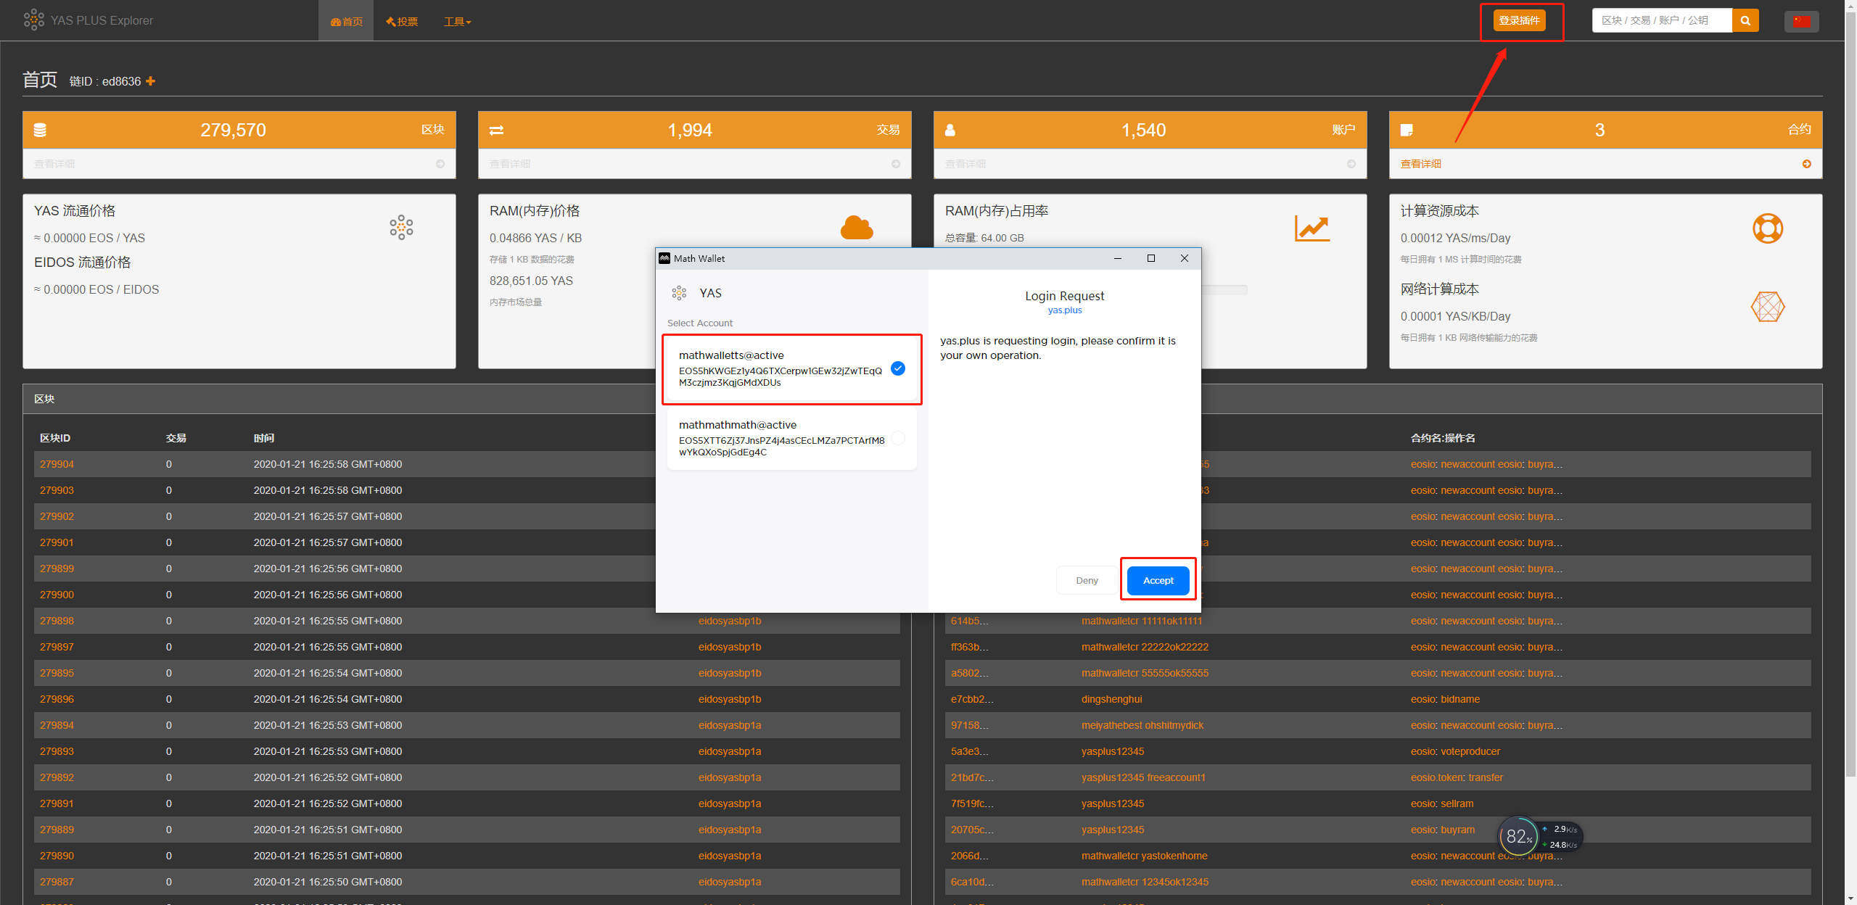Click the arrow circle on the 账户 details row
Viewport: 1857px width, 905px height.
[x=1351, y=165]
